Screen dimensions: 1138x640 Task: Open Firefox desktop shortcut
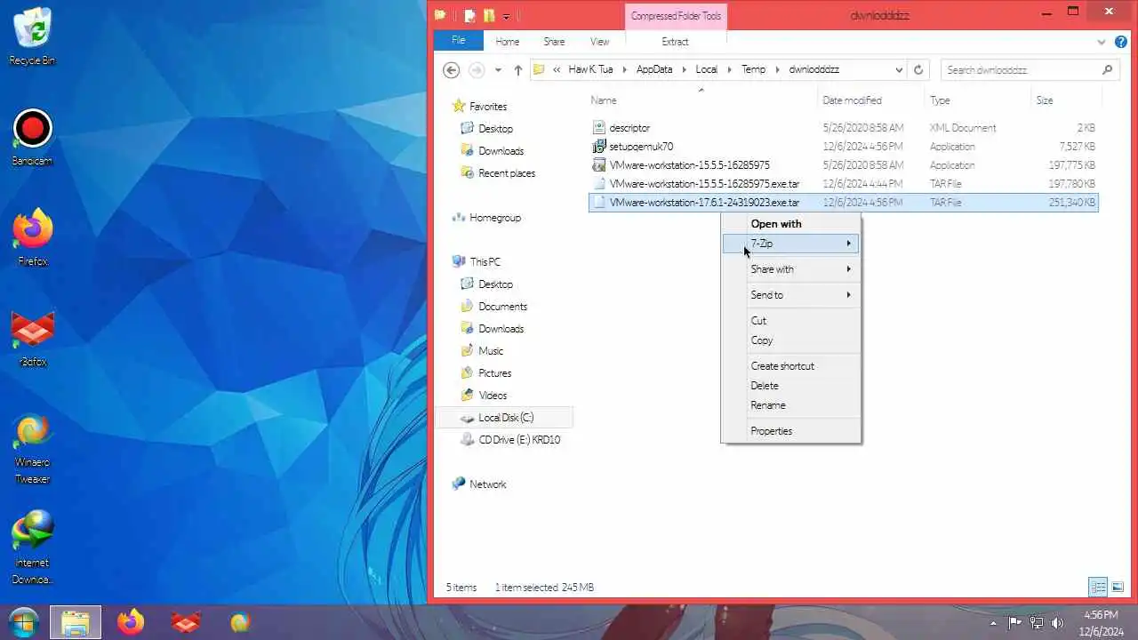click(x=33, y=237)
